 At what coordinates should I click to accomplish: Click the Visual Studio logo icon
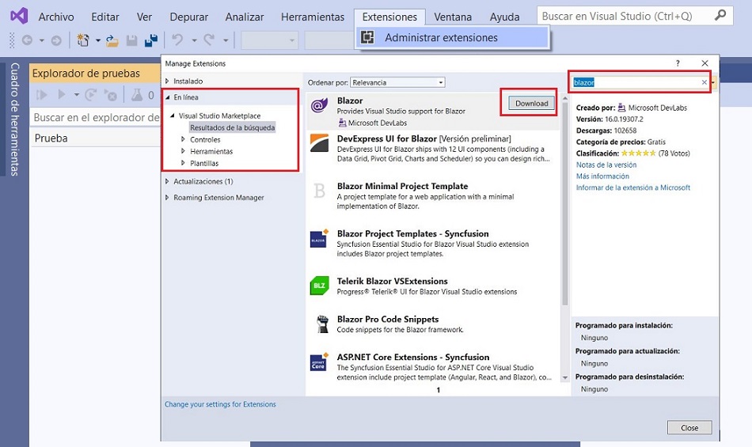tap(19, 17)
